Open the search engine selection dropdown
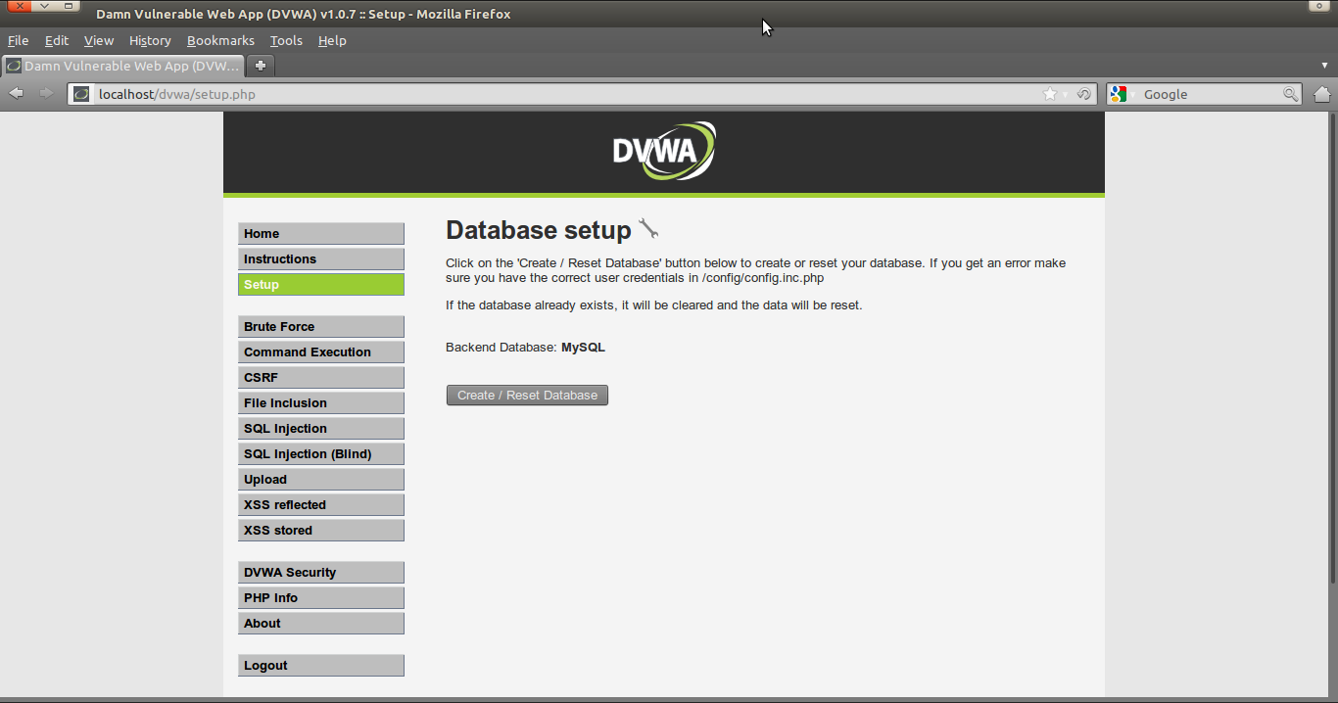 pyautogui.click(x=1131, y=94)
